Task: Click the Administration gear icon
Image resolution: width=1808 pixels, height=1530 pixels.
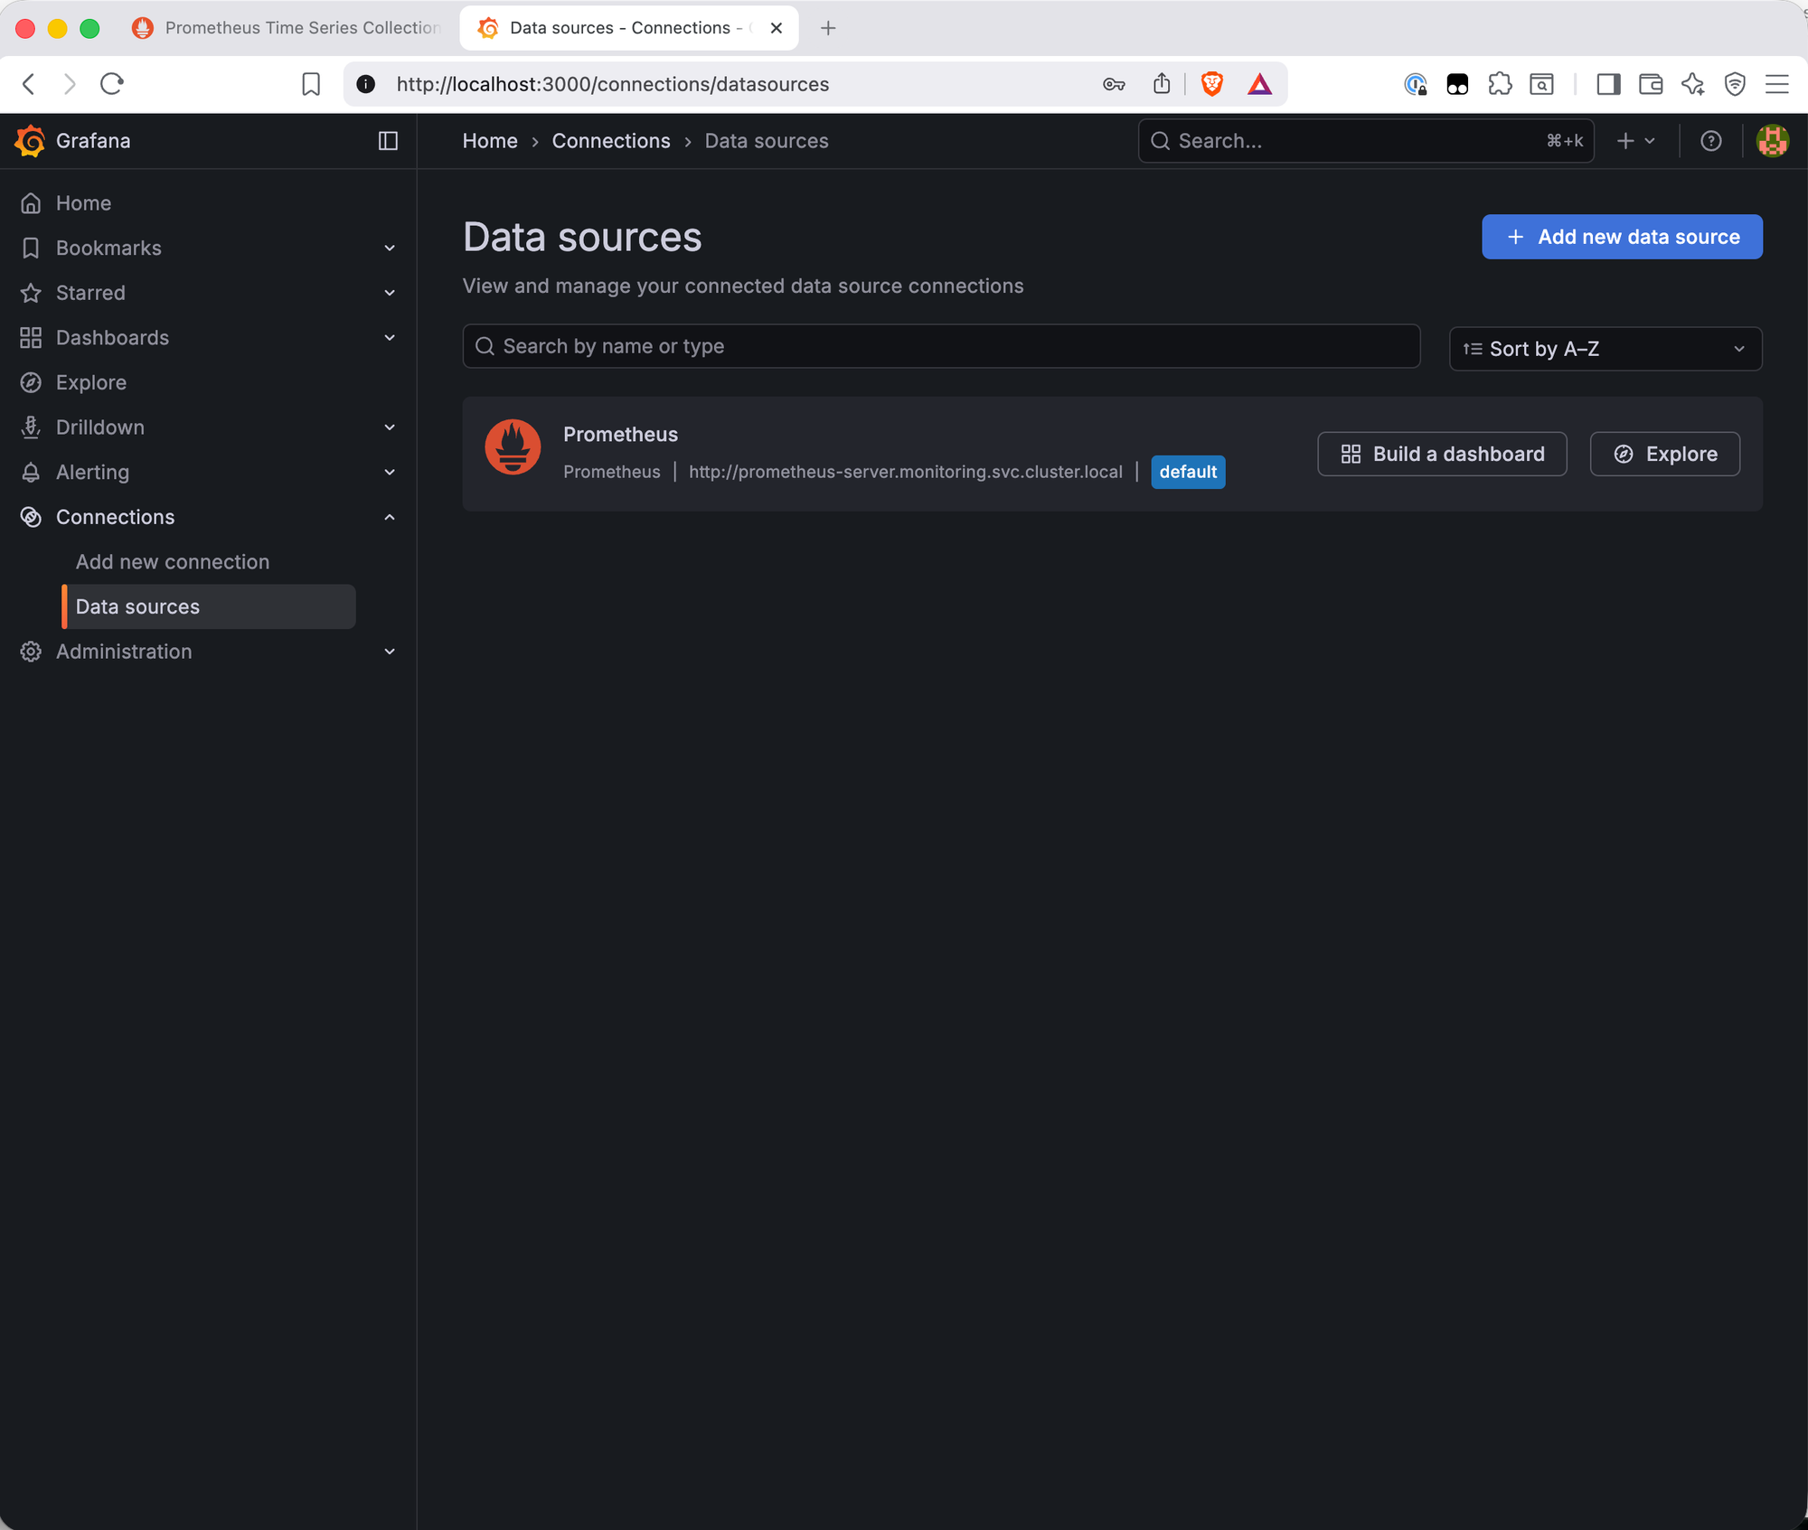Action: pyautogui.click(x=31, y=652)
